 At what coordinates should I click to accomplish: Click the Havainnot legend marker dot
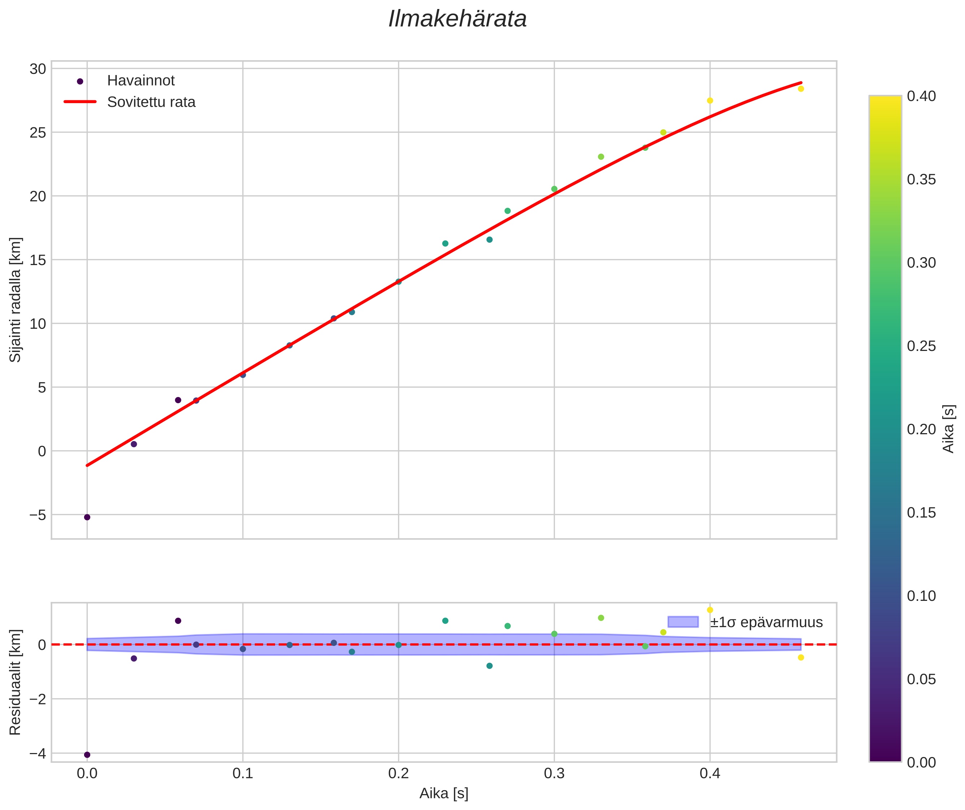coord(80,81)
